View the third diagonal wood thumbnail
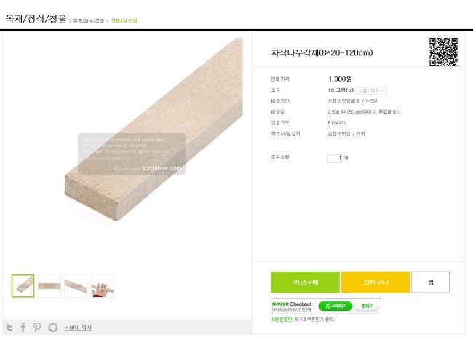Image resolution: width=473 pixels, height=340 pixels. [x=76, y=285]
